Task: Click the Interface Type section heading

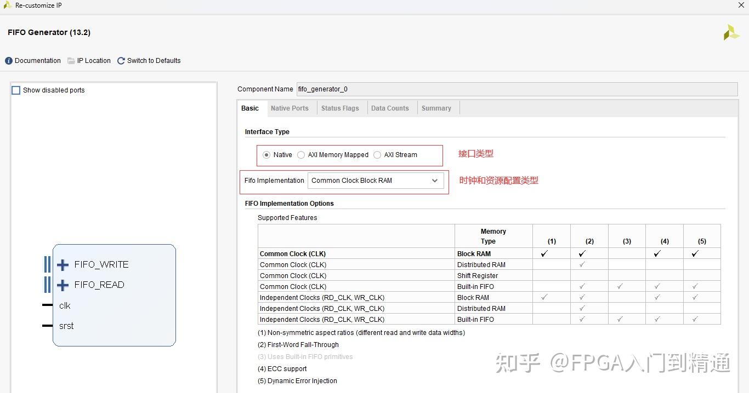Action: coord(267,132)
